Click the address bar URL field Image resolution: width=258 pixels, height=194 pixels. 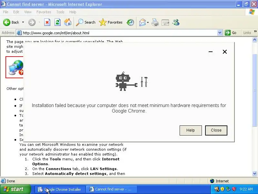[119, 33]
